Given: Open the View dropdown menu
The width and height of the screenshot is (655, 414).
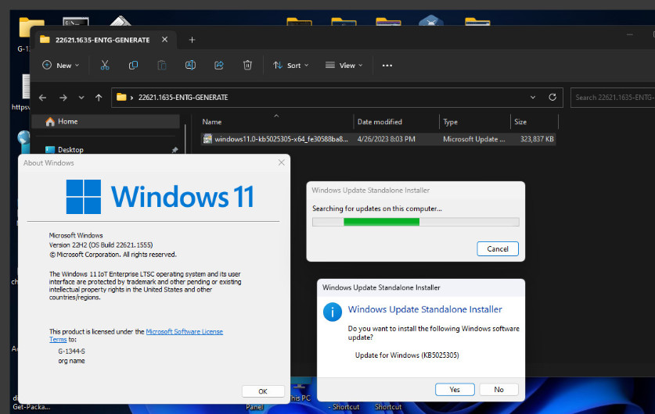Looking at the screenshot, I should point(344,66).
